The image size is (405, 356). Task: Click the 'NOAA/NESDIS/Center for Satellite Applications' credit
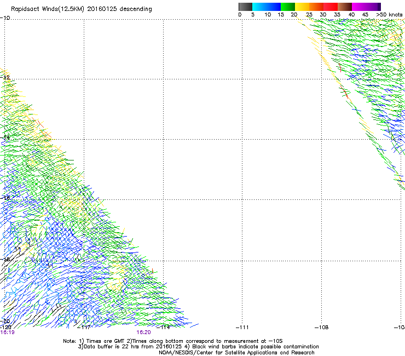(x=236, y=353)
